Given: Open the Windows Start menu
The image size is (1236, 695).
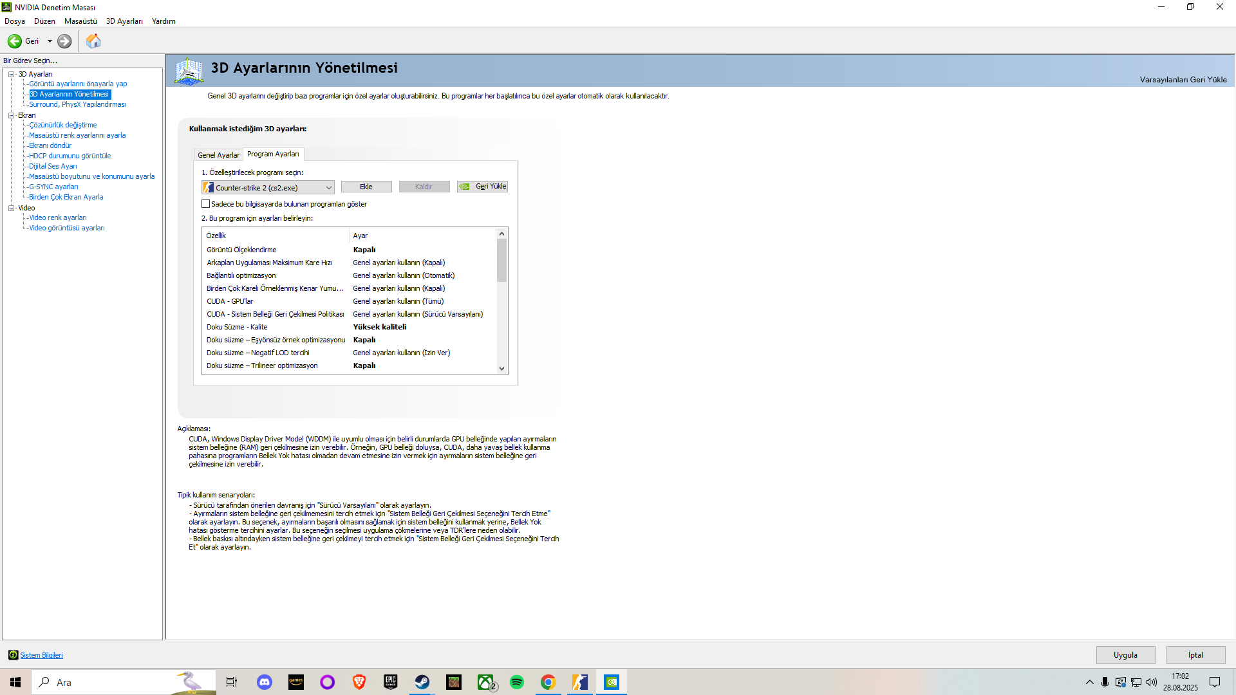Looking at the screenshot, I should [x=15, y=682].
